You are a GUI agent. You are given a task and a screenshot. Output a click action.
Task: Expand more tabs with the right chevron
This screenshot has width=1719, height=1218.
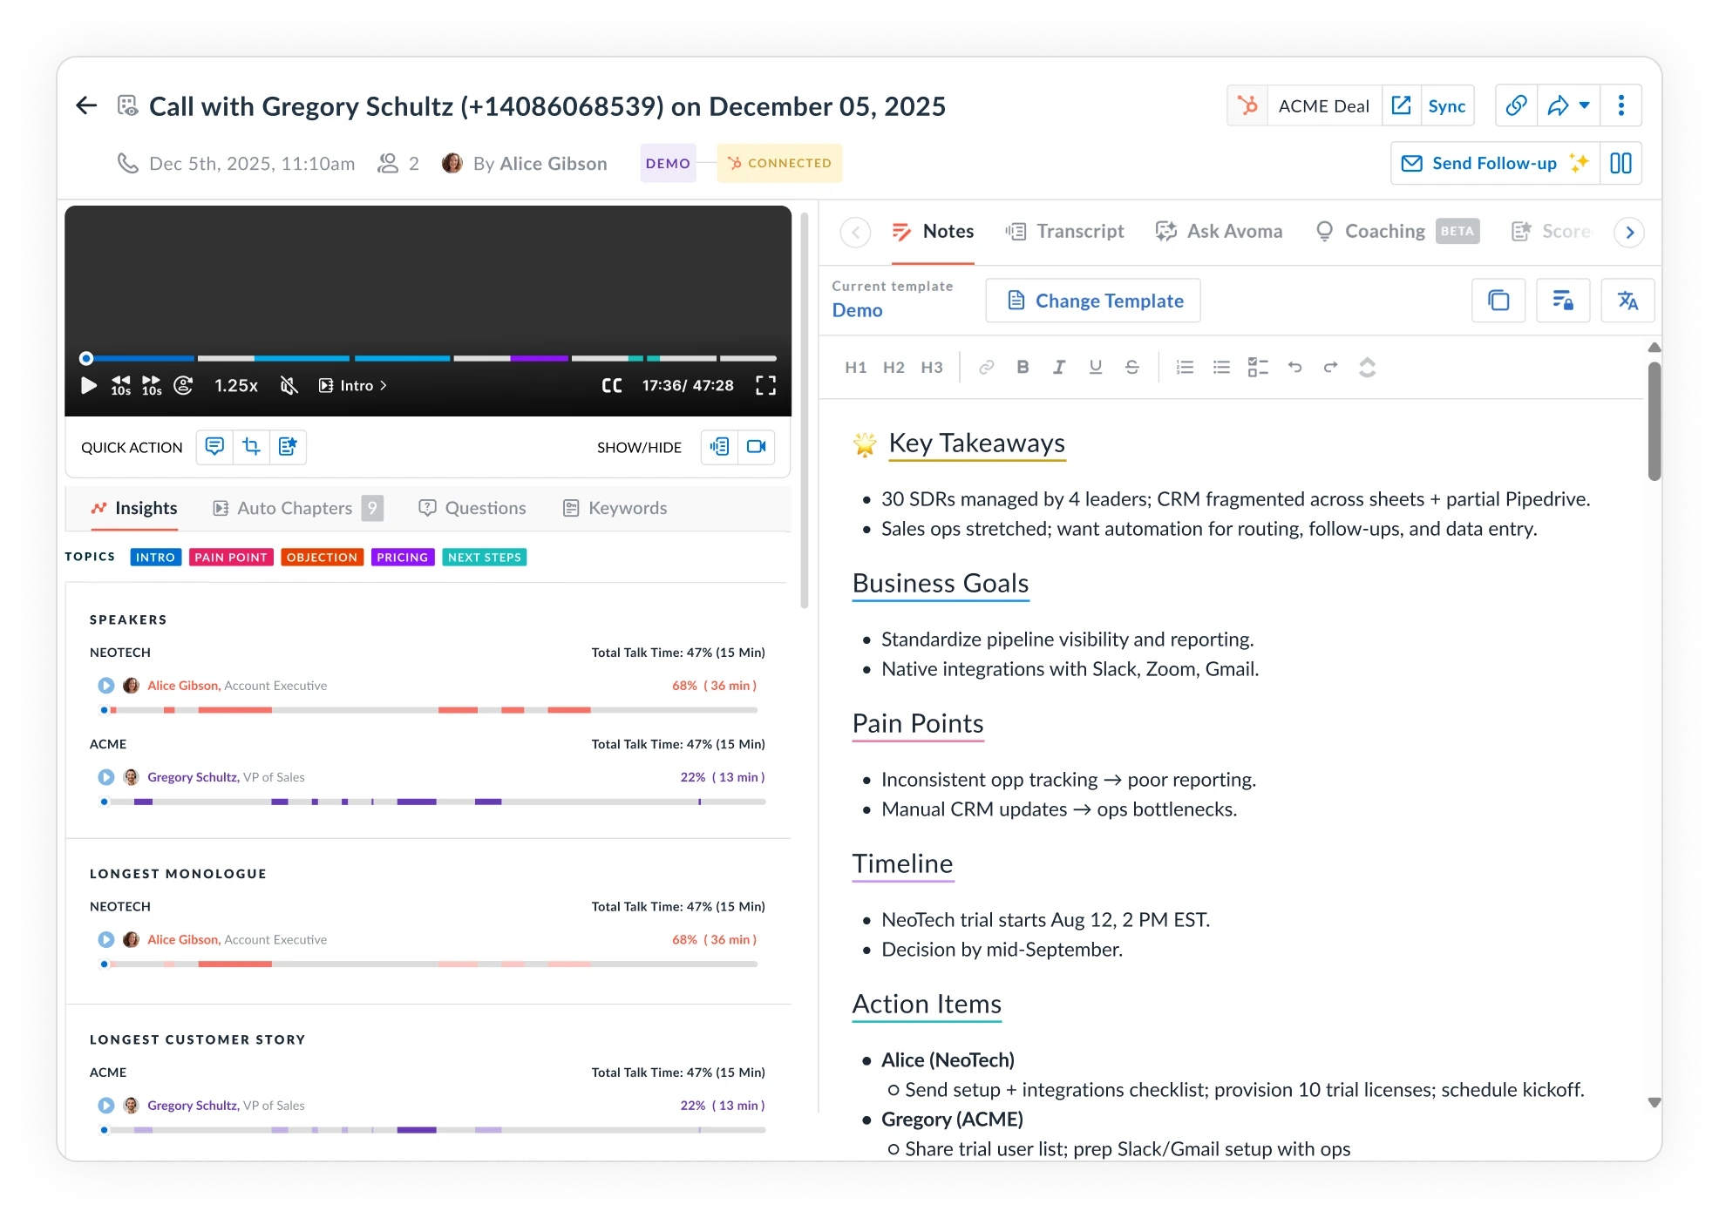1629,232
